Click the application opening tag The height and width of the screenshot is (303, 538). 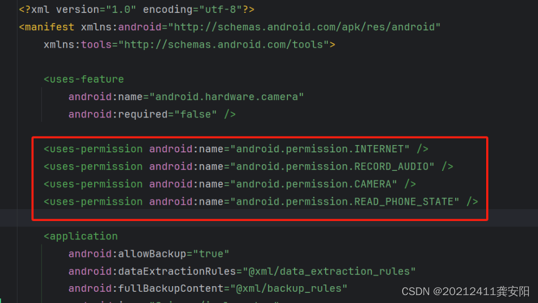81,236
